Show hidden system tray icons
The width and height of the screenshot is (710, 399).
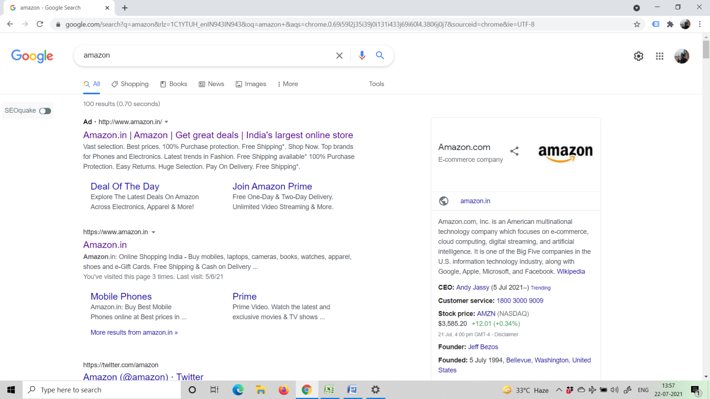coord(559,390)
